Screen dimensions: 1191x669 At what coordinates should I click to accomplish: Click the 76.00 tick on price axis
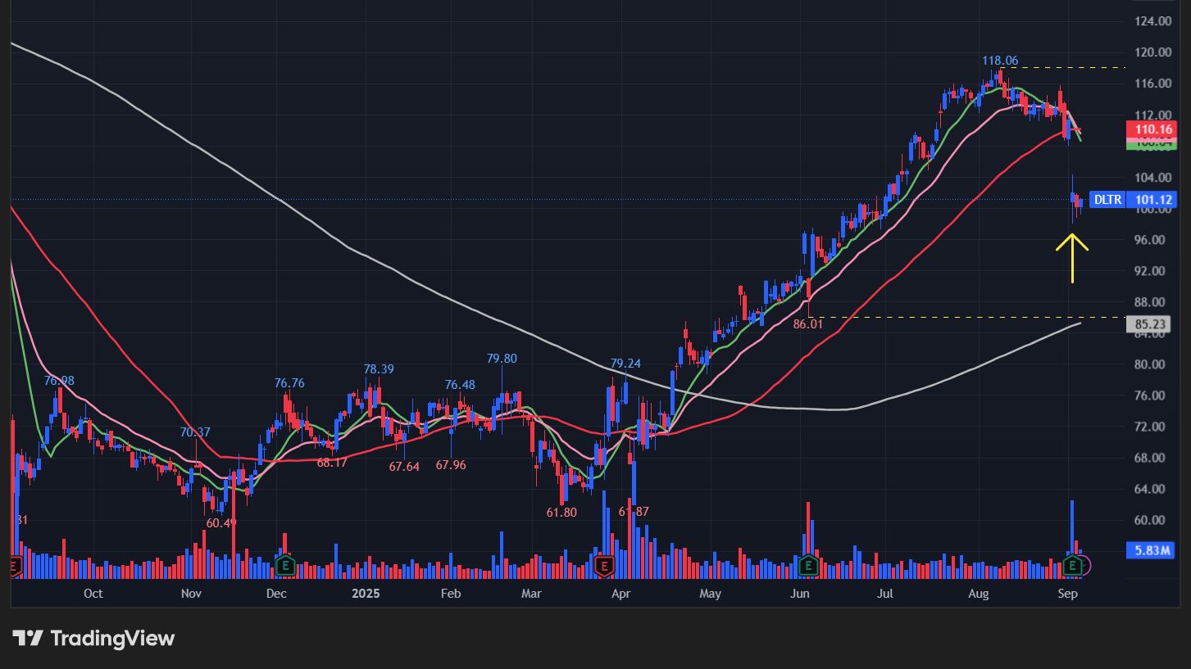coord(1152,396)
